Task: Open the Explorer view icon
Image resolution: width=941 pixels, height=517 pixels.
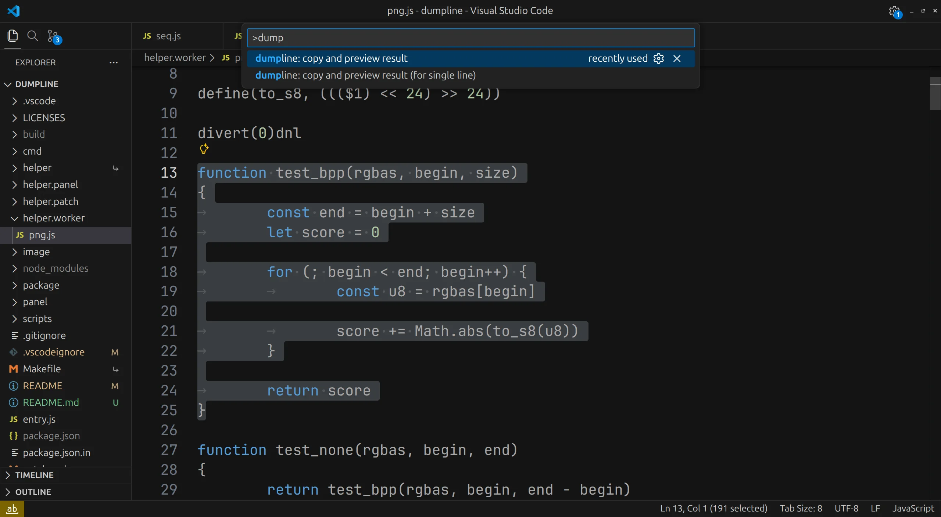Action: point(12,36)
